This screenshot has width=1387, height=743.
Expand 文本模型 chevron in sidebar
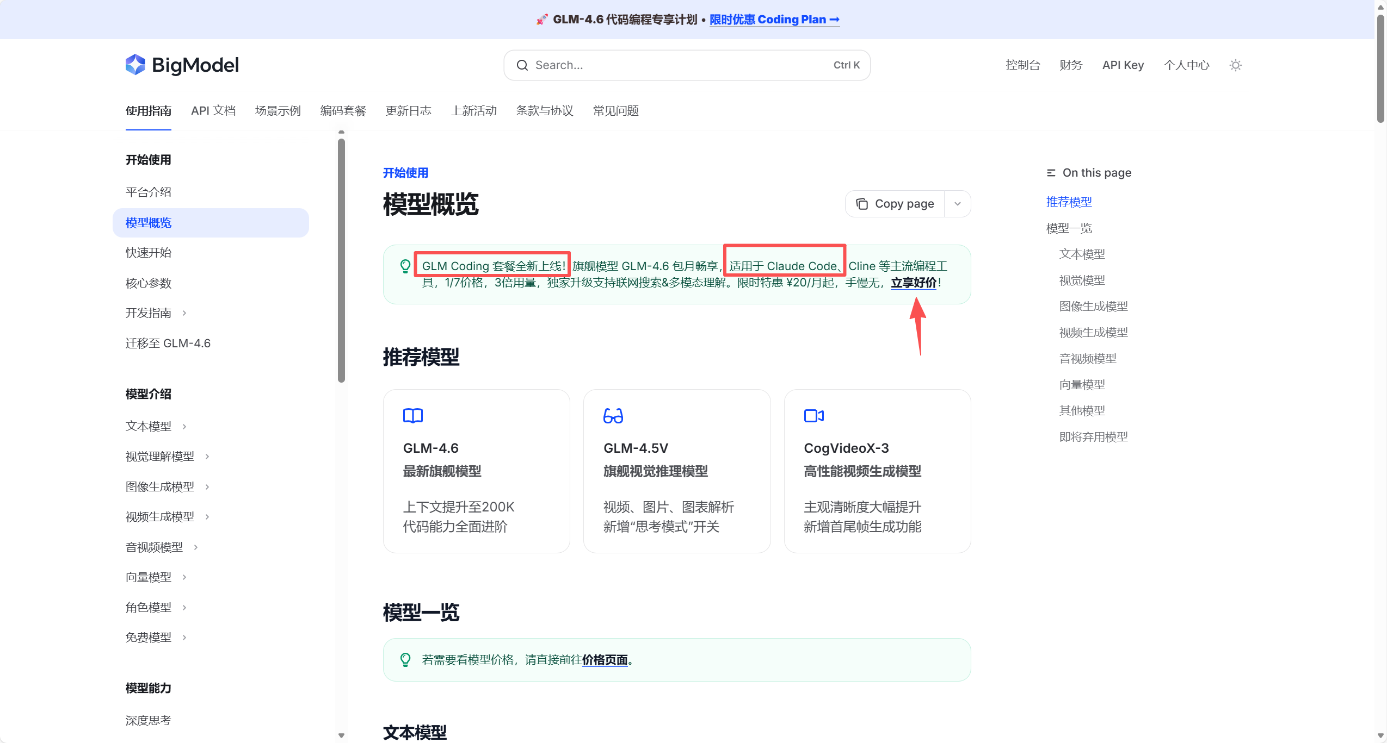pos(184,427)
